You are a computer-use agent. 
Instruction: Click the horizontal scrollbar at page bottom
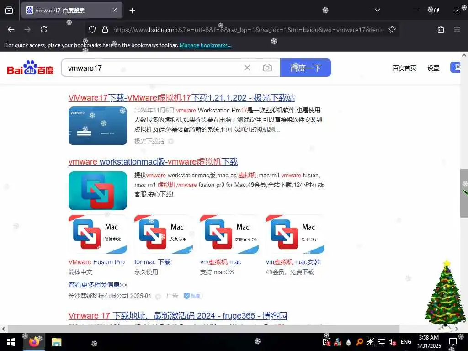coord(203,329)
